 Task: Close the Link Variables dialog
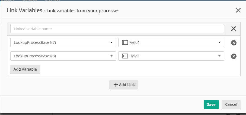point(238,11)
